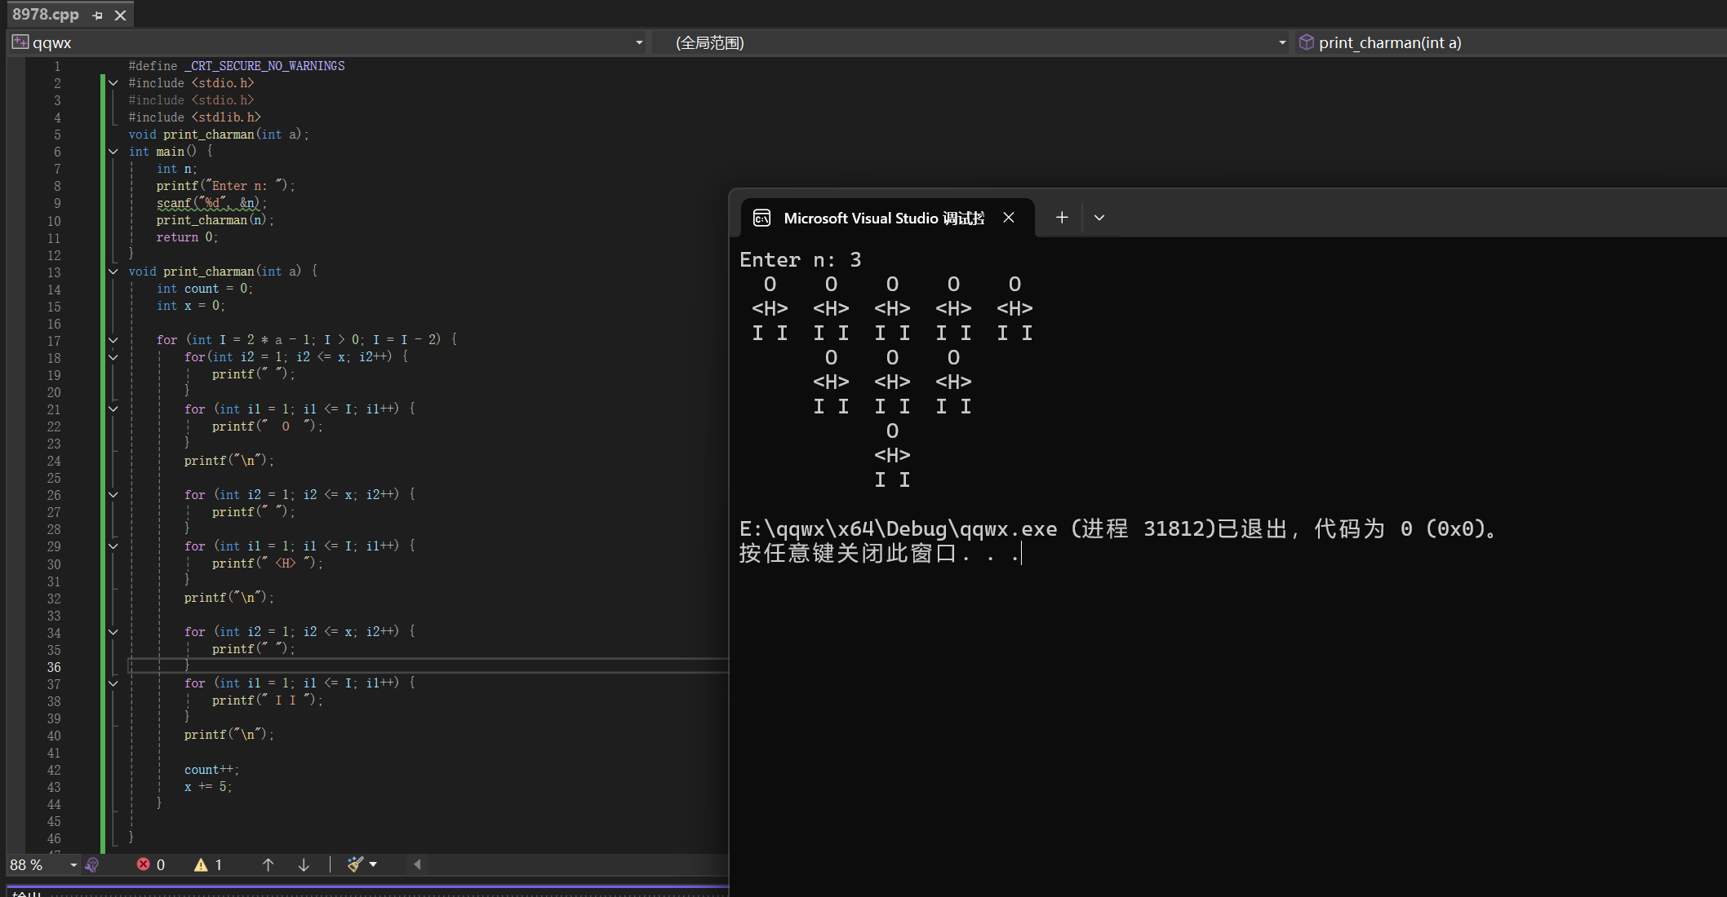
Task: Collapse the outer for loop on line 17
Action: pos(113,340)
